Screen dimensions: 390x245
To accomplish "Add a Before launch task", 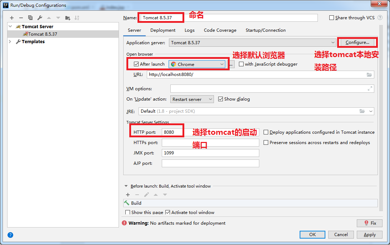I will tap(128, 195).
